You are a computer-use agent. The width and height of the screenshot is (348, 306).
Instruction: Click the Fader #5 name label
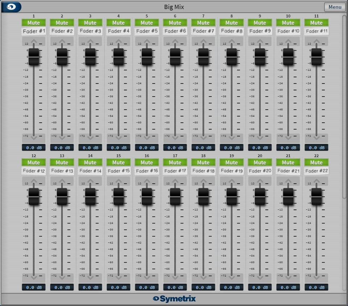click(x=147, y=31)
